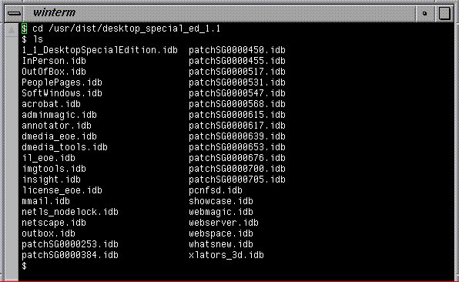The width and height of the screenshot is (459, 282).
Task: Click the ls command line
Action: (x=32, y=39)
